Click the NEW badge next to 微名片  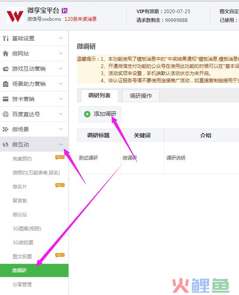point(60,185)
